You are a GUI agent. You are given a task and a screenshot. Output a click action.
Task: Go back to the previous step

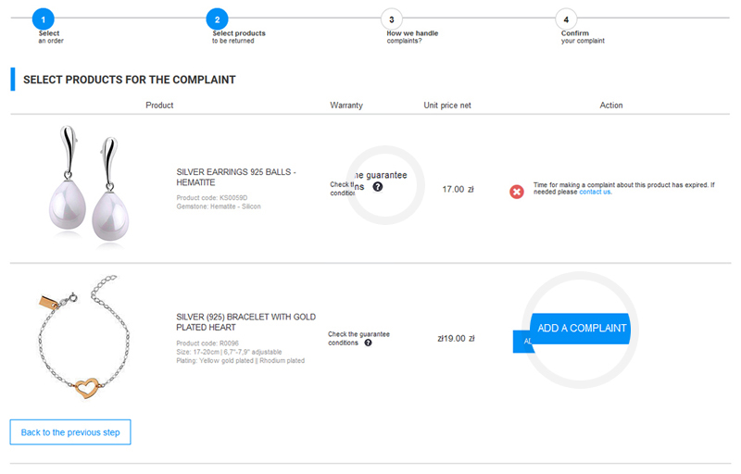pyautogui.click(x=70, y=432)
